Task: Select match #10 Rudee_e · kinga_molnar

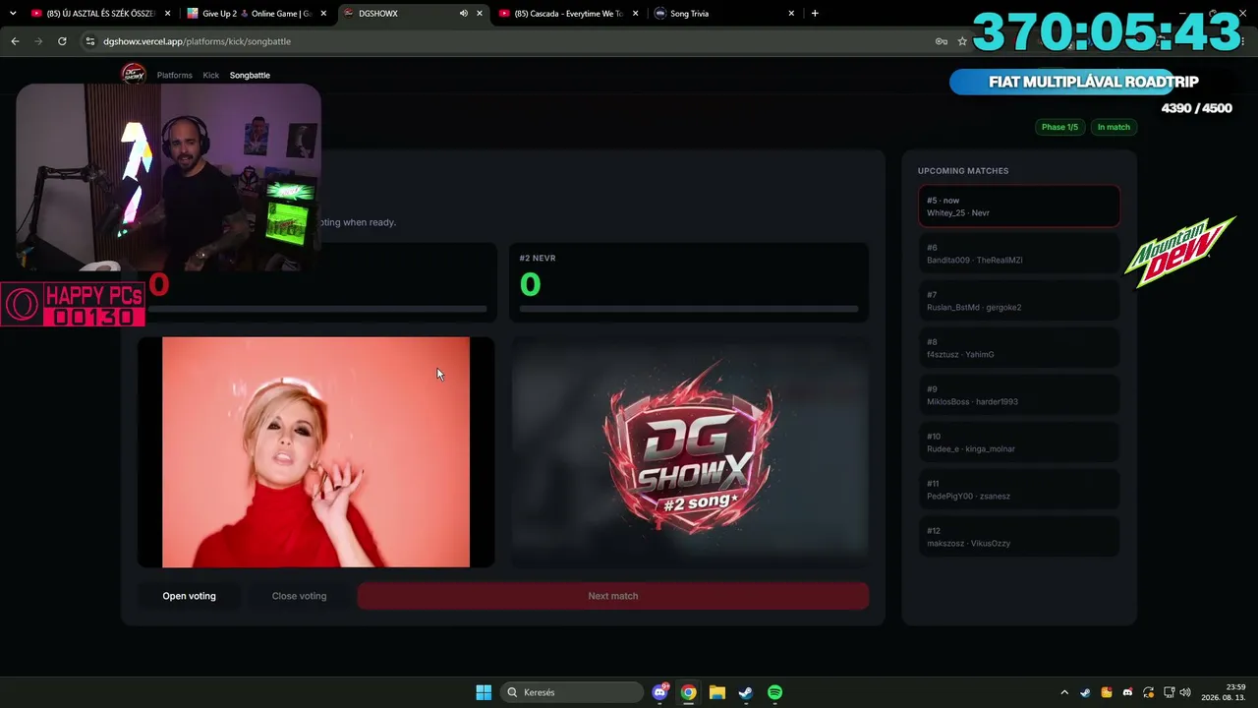Action: click(1019, 442)
